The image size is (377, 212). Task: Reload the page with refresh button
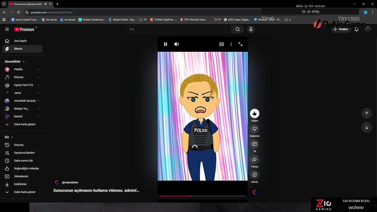tap(18, 12)
